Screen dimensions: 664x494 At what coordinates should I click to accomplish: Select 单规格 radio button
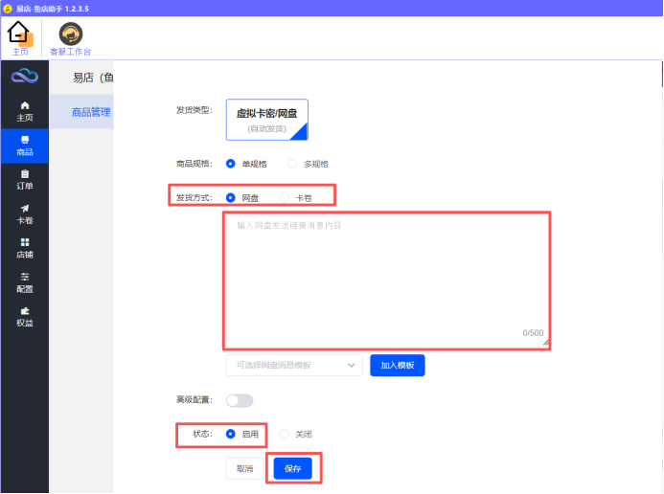tap(230, 164)
